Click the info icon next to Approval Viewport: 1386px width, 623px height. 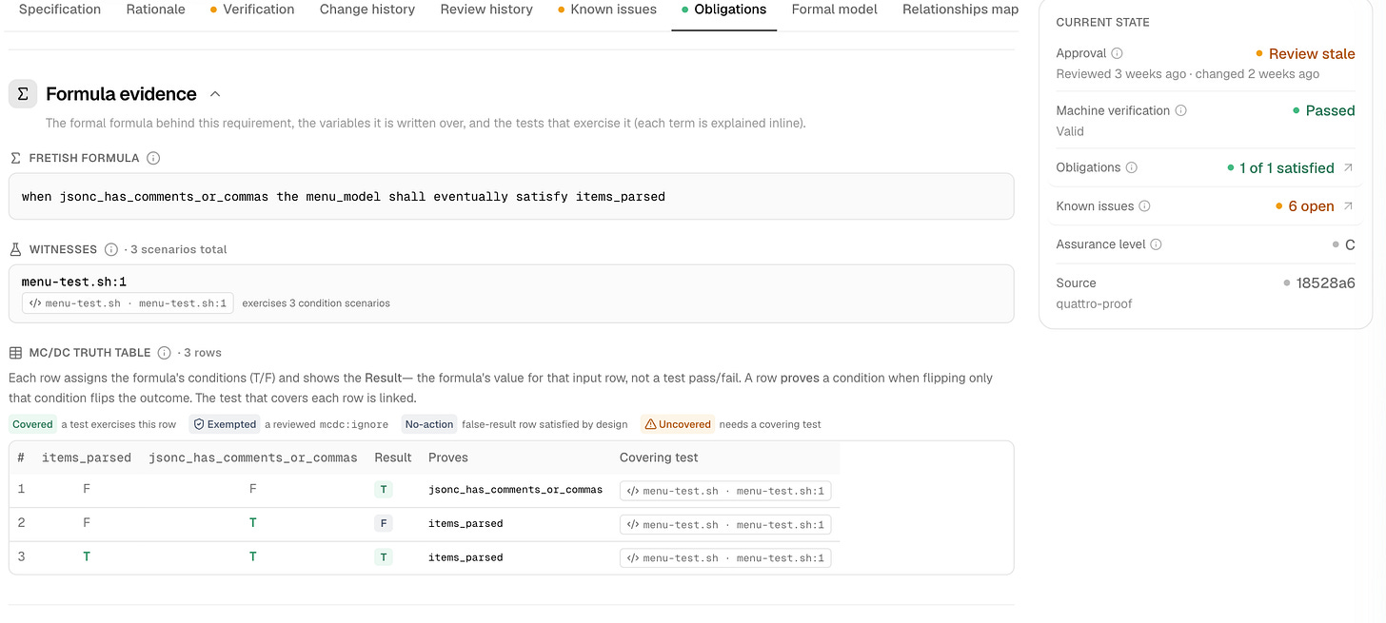pyautogui.click(x=1118, y=53)
